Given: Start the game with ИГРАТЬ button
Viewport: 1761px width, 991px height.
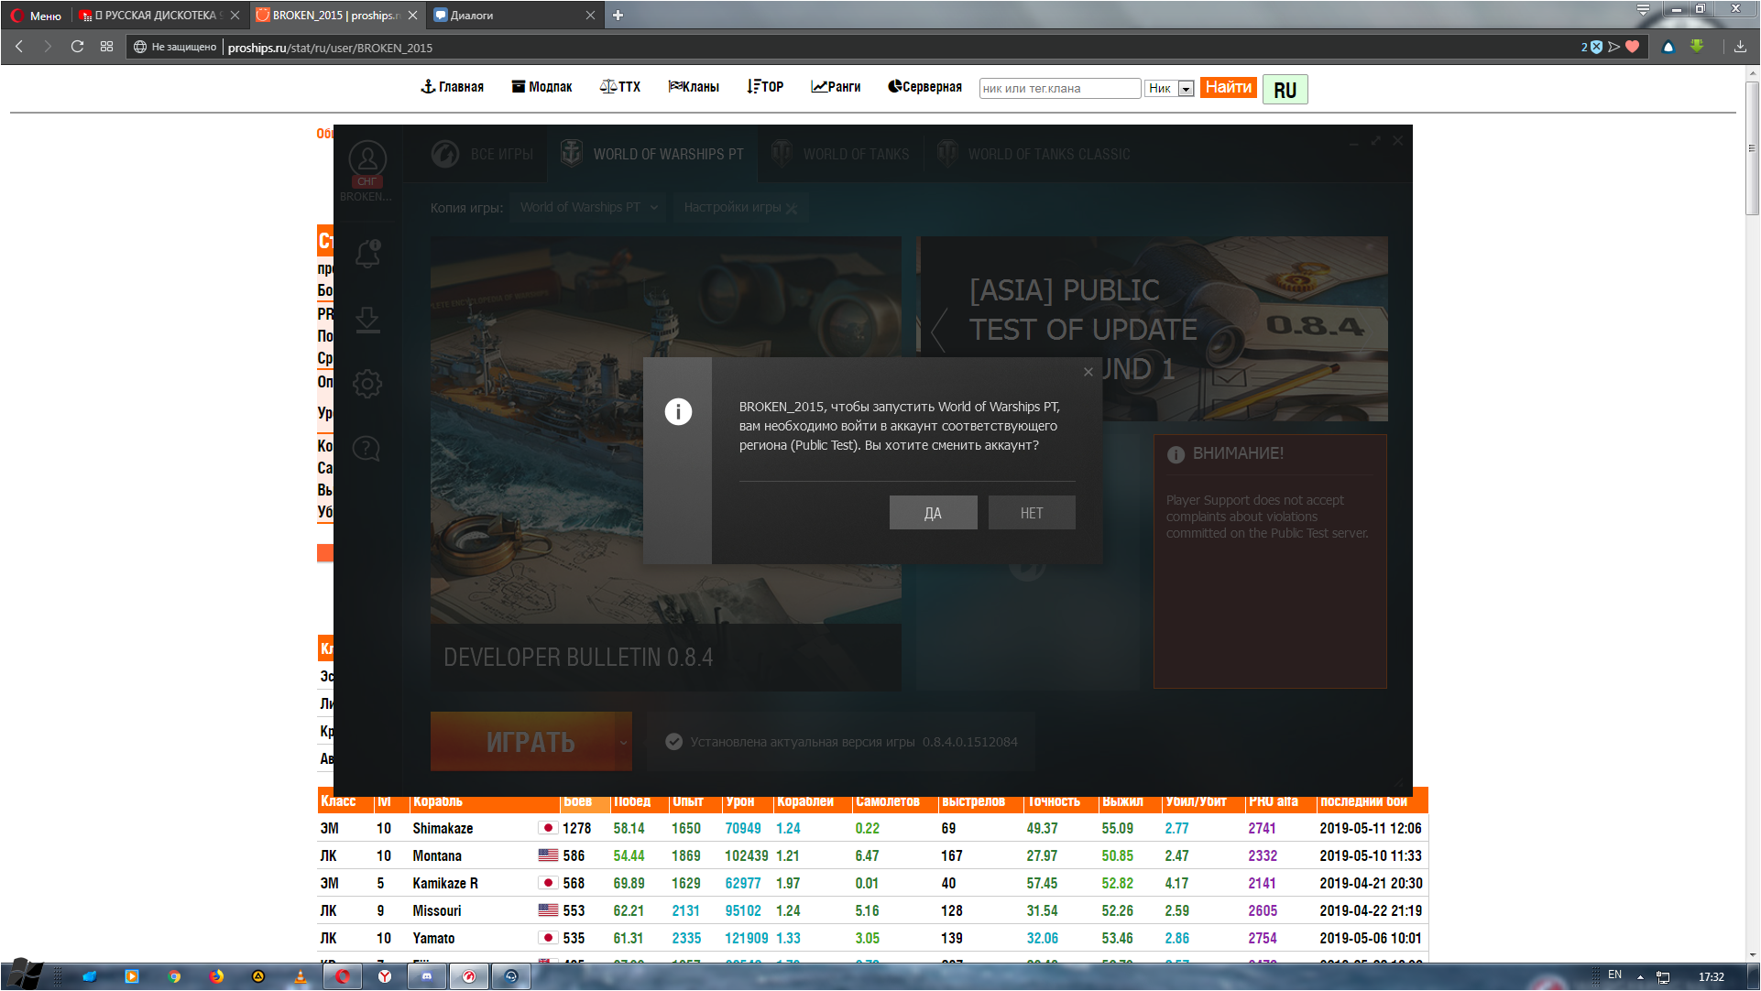Looking at the screenshot, I should (521, 742).
